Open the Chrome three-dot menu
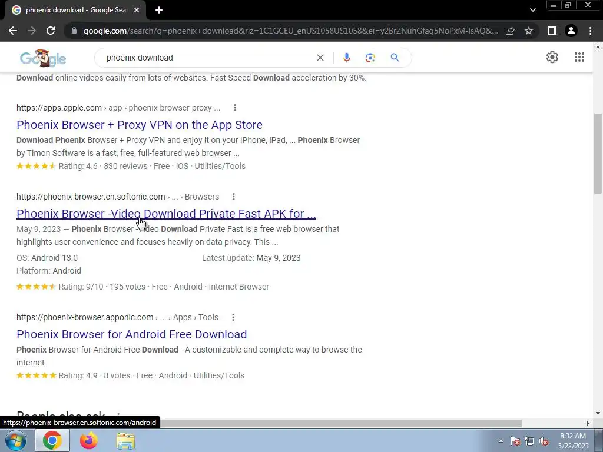The width and height of the screenshot is (603, 452). coord(590,31)
